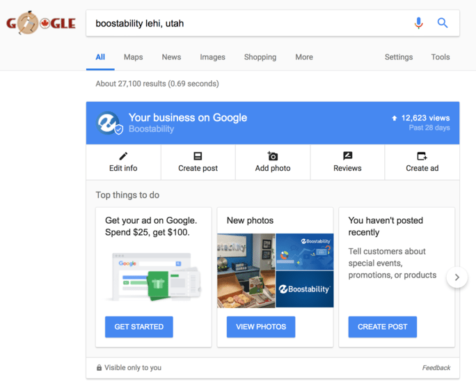Click the About 27,100 results text
The height and width of the screenshot is (389, 476).
tap(157, 84)
